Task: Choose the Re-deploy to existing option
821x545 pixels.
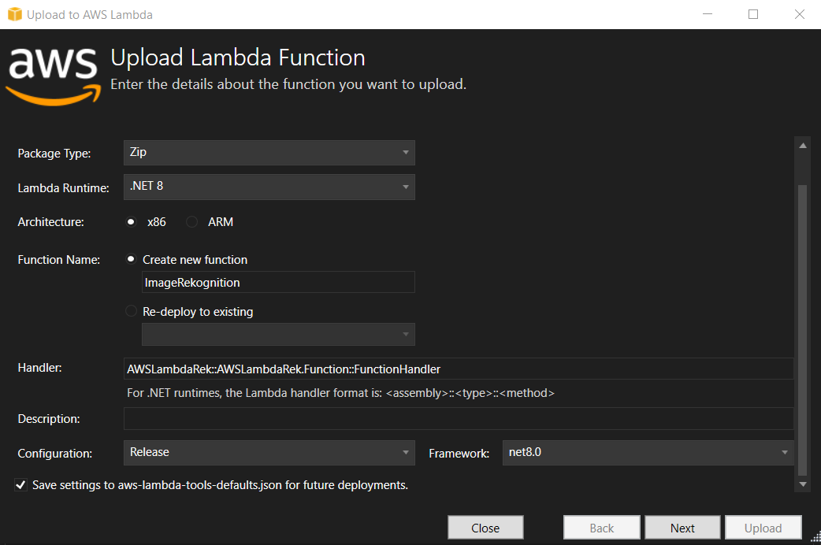Action: tap(130, 311)
